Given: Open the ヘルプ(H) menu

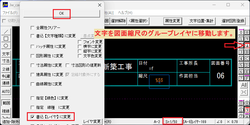Looking at the screenshot, I should pos(125,13).
